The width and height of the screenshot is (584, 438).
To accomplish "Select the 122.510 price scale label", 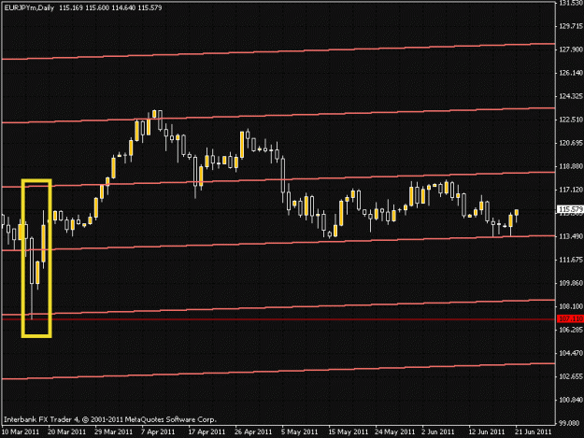I will (x=571, y=120).
